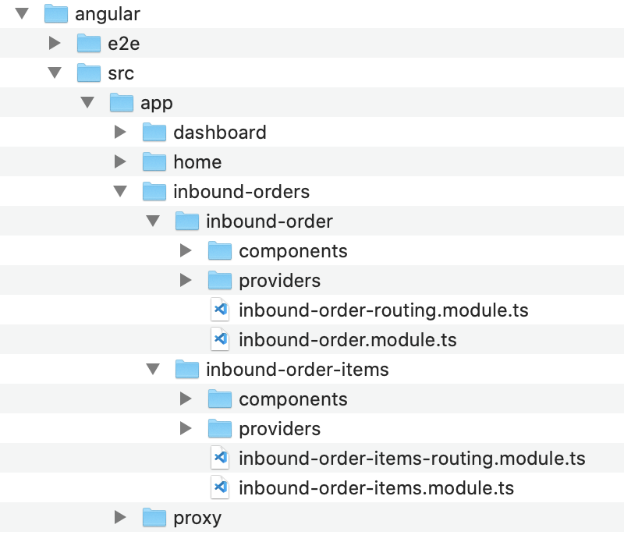Select inbound-order.module.ts file name
The width and height of the screenshot is (624, 535).
(x=347, y=340)
